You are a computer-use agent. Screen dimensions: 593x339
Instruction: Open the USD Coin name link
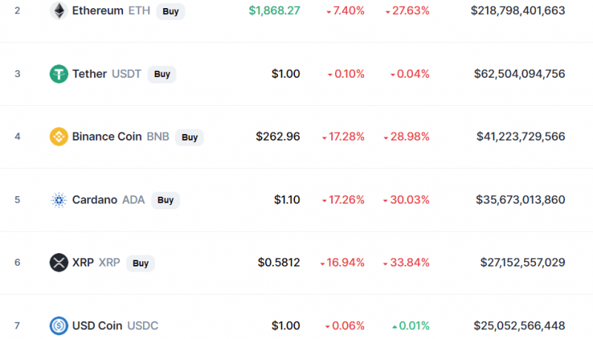[x=97, y=326]
